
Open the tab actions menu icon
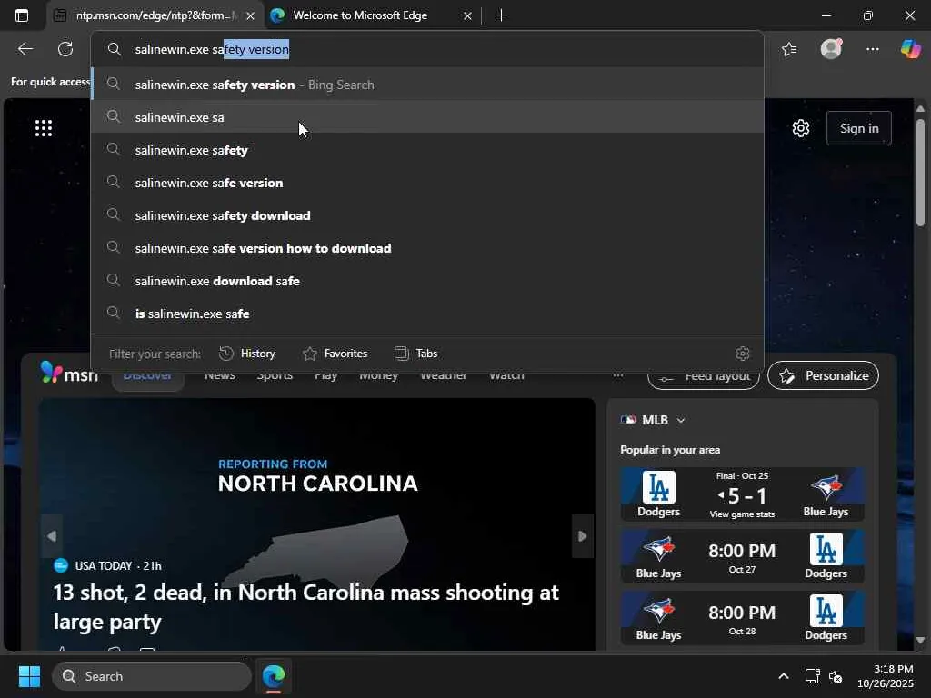[x=22, y=15]
